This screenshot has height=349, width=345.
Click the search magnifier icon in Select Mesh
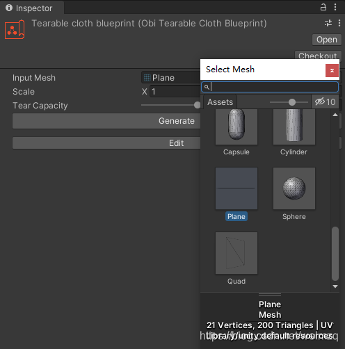click(207, 88)
